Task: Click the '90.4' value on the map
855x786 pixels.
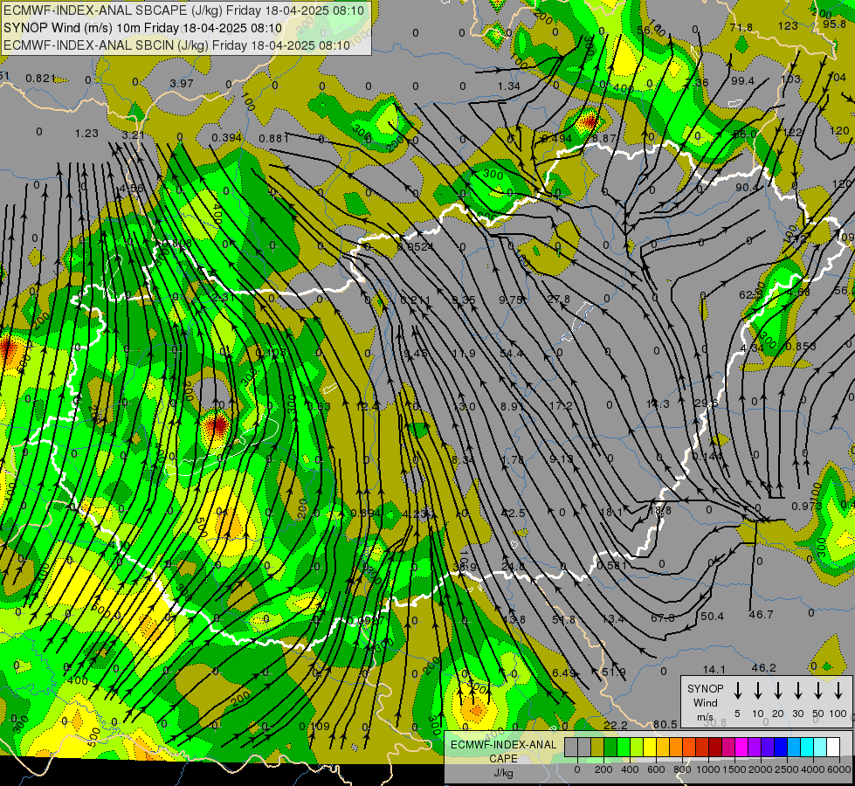Action: tap(747, 188)
